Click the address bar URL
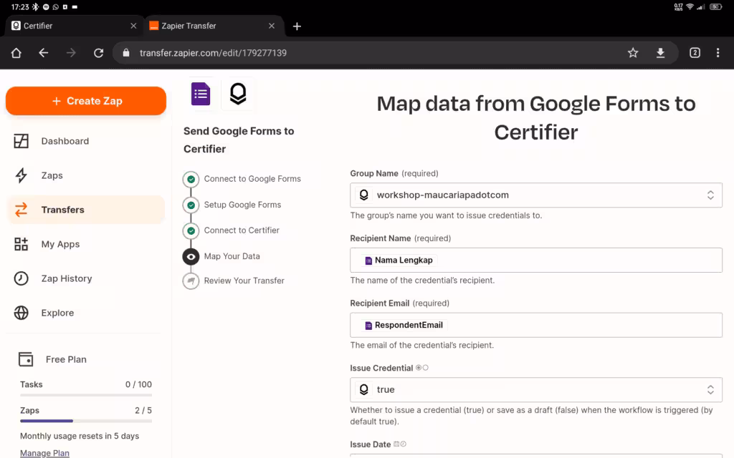The image size is (734, 458). click(213, 53)
